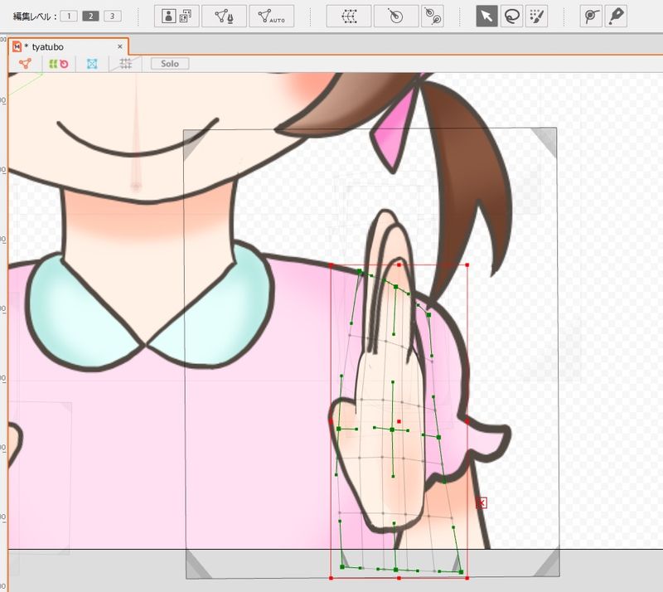Choose the pen-shaped tool at the toolbar's right end

[x=615, y=16]
